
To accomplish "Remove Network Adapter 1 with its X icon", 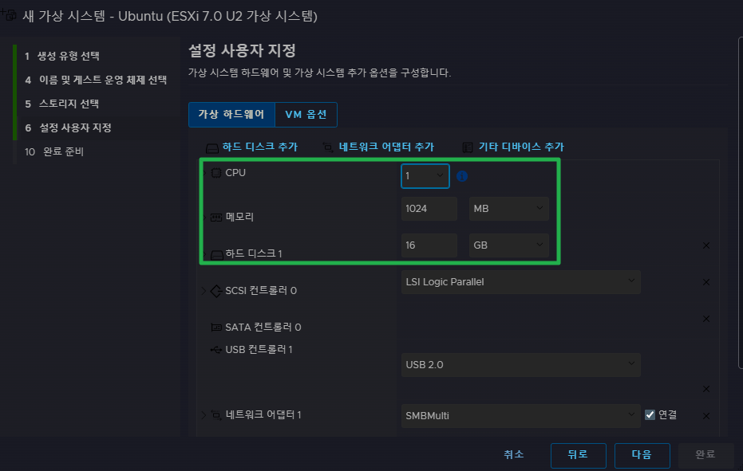I will tap(705, 415).
